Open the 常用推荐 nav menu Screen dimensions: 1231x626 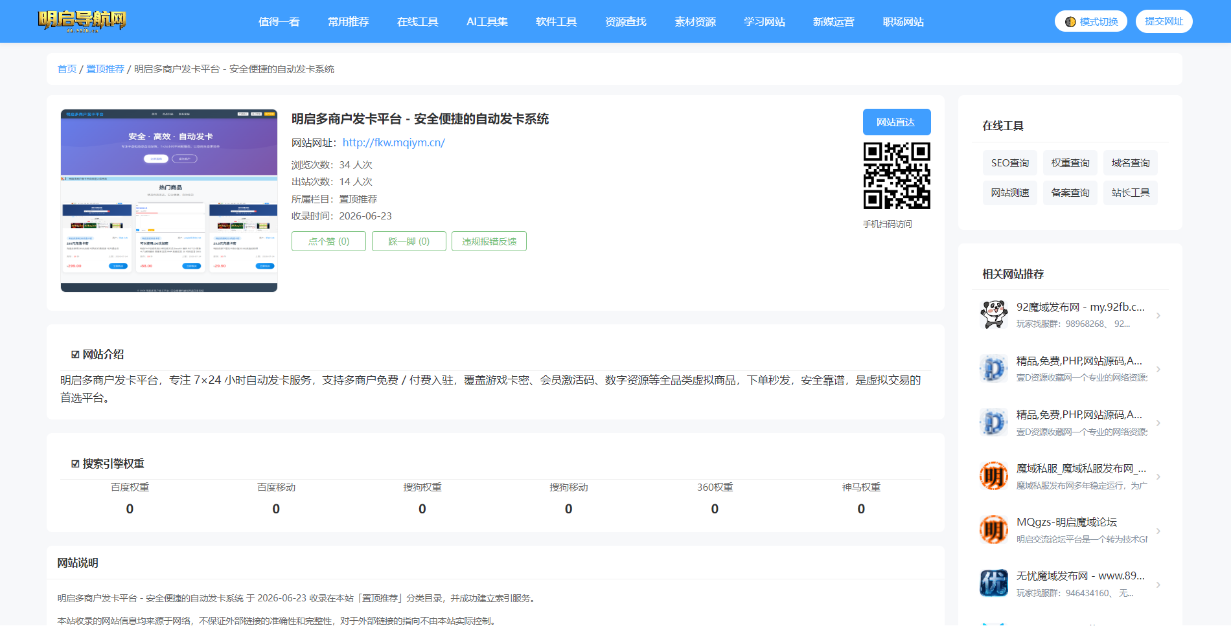pyautogui.click(x=348, y=21)
